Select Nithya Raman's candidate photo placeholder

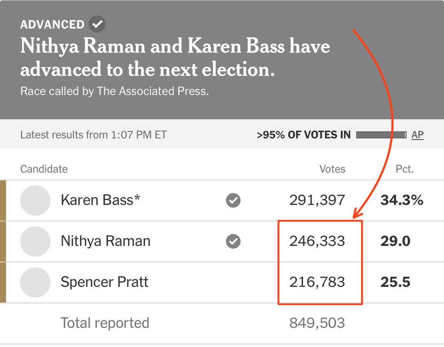point(35,242)
